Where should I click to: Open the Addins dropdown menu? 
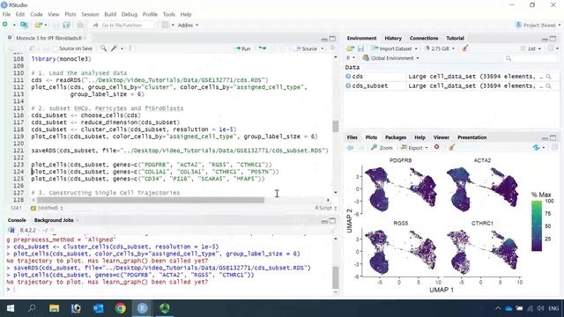click(188, 26)
